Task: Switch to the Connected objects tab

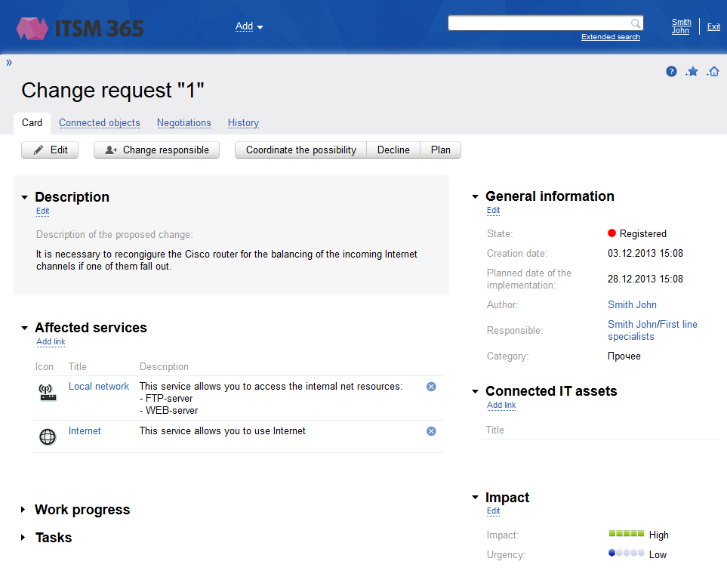Action: pos(99,122)
